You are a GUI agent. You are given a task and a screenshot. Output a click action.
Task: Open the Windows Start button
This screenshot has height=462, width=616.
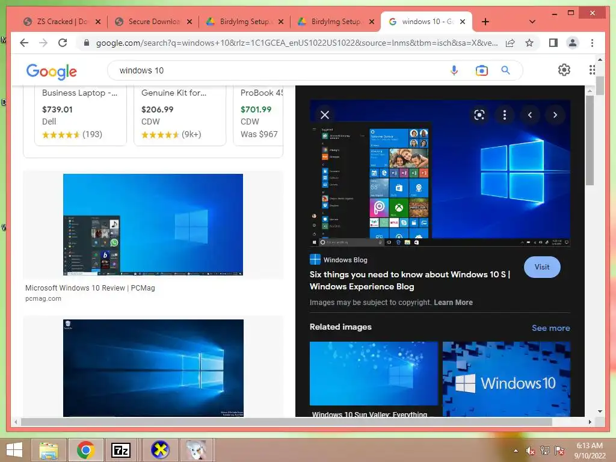pos(14,450)
